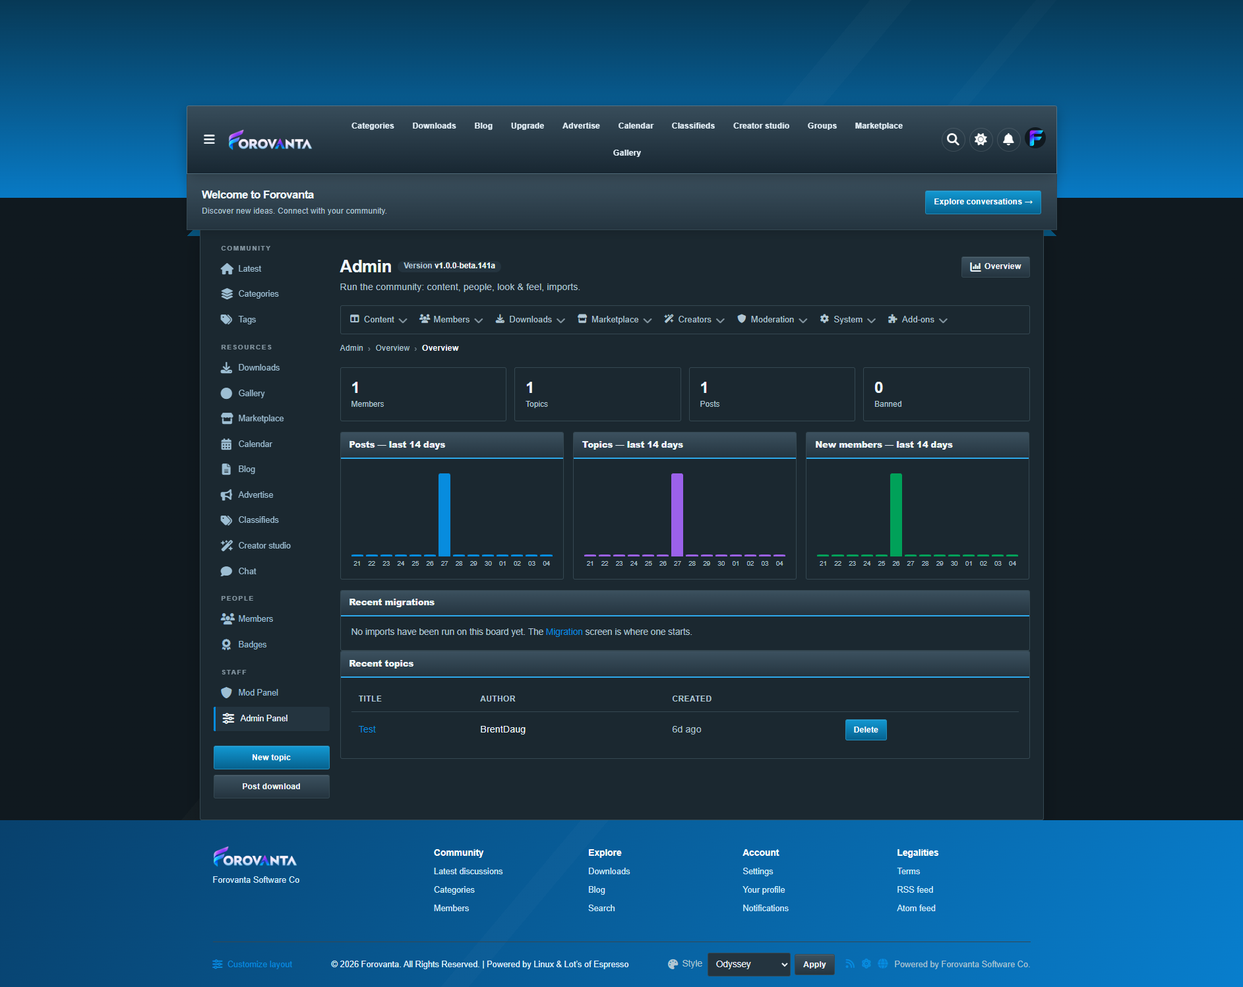Open Gallery in the top navigation

[627, 153]
